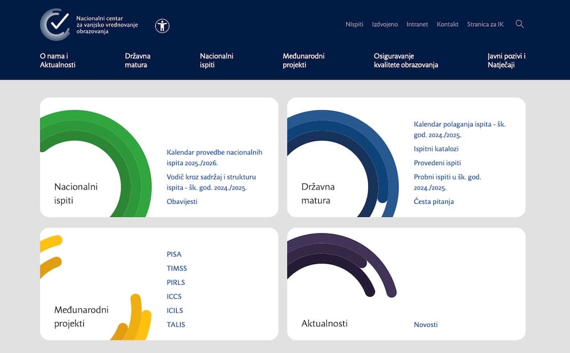Go to the NIspiti top link

354,24
